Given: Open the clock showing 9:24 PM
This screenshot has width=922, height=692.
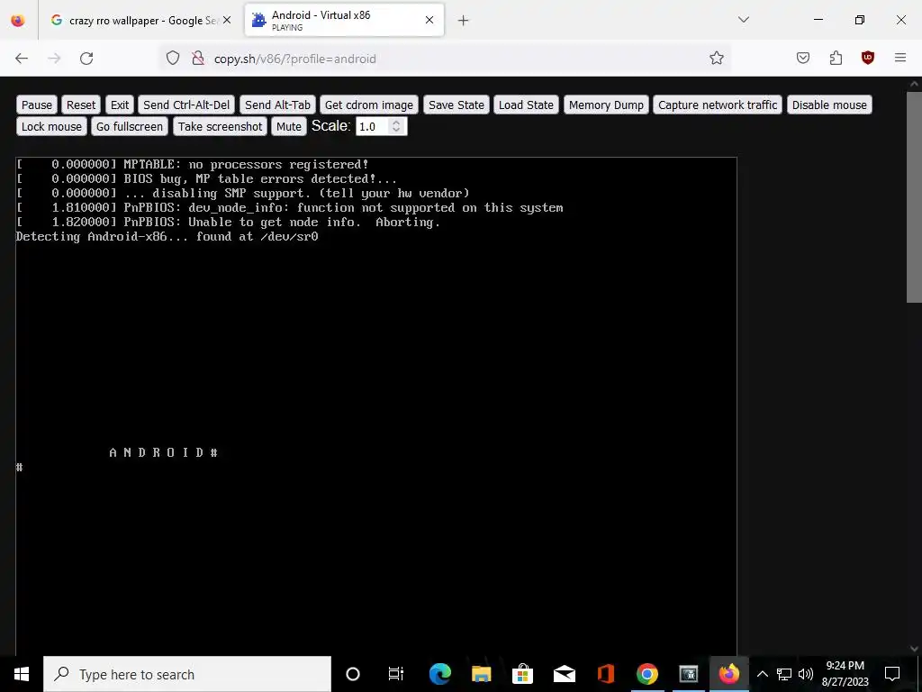Looking at the screenshot, I should point(845,674).
